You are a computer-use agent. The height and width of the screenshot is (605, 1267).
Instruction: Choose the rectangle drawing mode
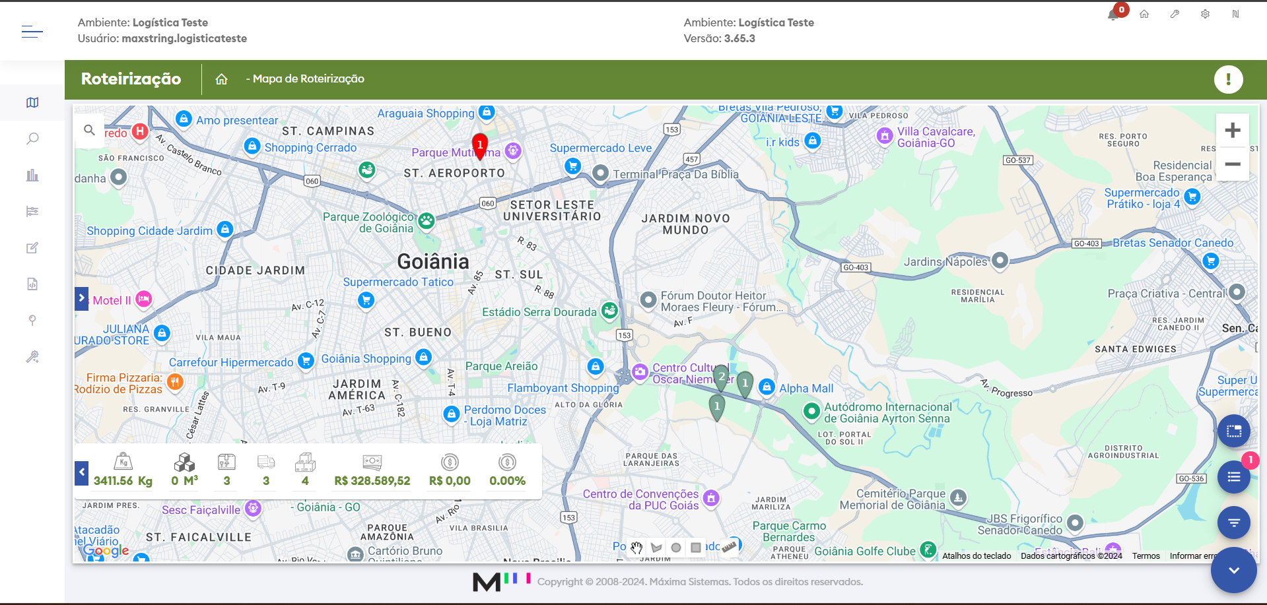(x=696, y=548)
